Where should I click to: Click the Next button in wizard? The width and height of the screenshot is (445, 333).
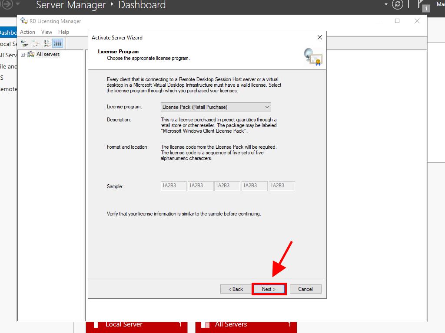(x=269, y=289)
